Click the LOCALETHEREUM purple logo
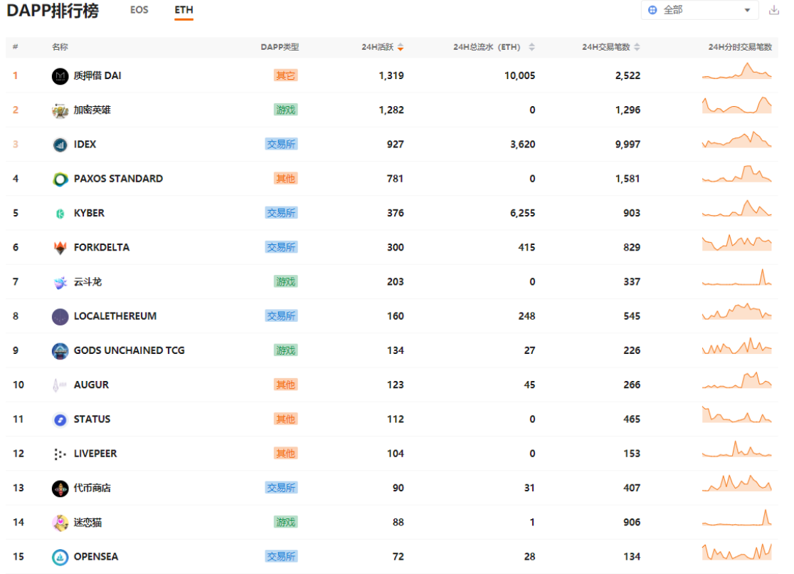Image resolution: width=794 pixels, height=574 pixels. click(60, 317)
